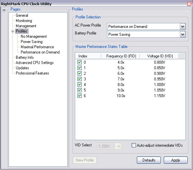193x170 pixels.
Task: Uncheck performance state index 2
Action: coord(79,74)
